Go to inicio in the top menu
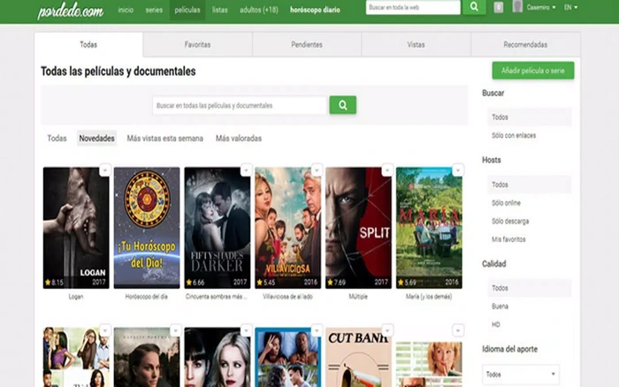This screenshot has height=387, width=619. pos(126,10)
